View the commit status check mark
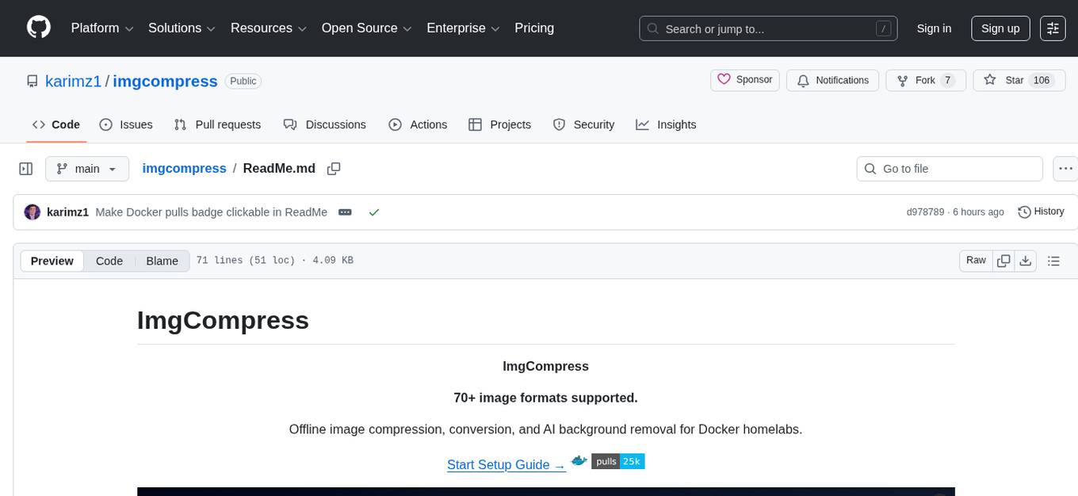1078x496 pixels. coord(374,212)
